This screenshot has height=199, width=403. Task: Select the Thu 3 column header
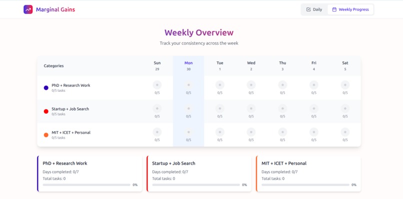click(282, 66)
